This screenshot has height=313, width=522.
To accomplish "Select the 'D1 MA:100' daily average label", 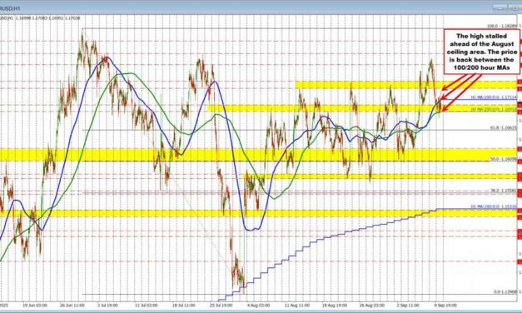I will 494,206.
